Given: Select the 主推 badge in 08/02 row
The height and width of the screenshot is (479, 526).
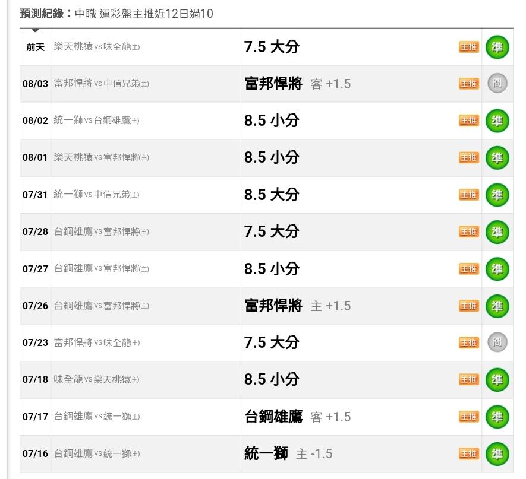Looking at the screenshot, I should [468, 121].
